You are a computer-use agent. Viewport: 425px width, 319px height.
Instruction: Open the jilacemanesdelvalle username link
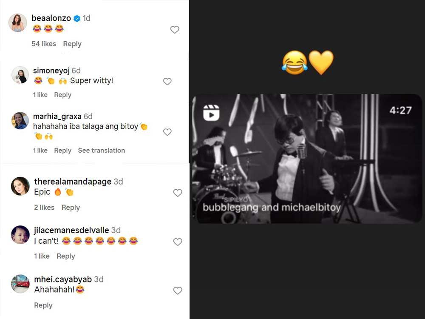(71, 230)
